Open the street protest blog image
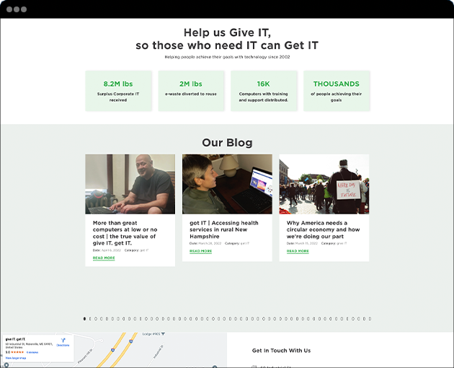The height and width of the screenshot is (368, 454). point(324,184)
